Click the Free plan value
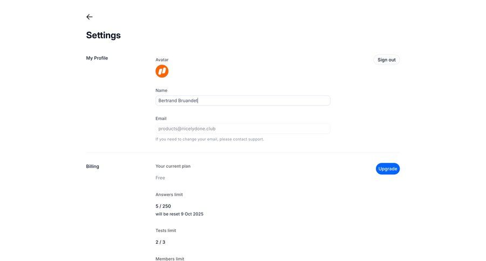The width and height of the screenshot is (486, 261). (160, 178)
